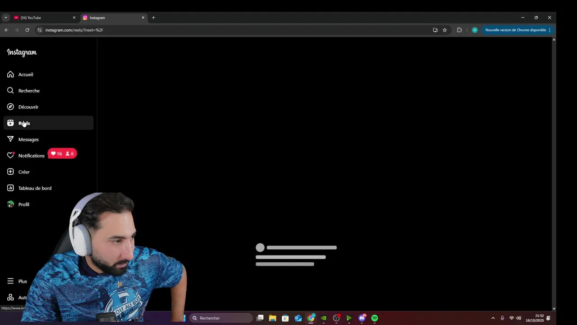This screenshot has height=325, width=577.
Task: Click the install app icon in address bar
Action: coord(435,30)
